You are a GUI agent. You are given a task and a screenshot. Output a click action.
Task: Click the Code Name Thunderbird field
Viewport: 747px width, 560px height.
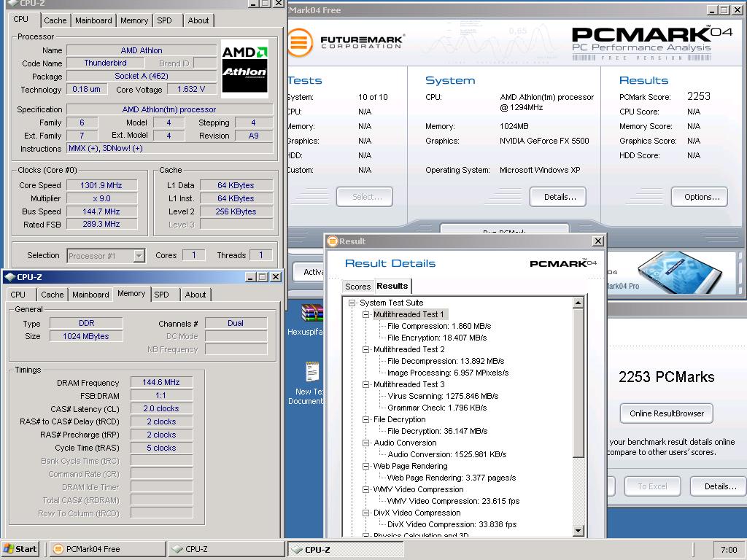pyautogui.click(x=105, y=63)
